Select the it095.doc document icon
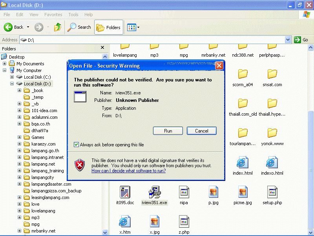The width and height of the screenshot is (314, 236). (125, 192)
